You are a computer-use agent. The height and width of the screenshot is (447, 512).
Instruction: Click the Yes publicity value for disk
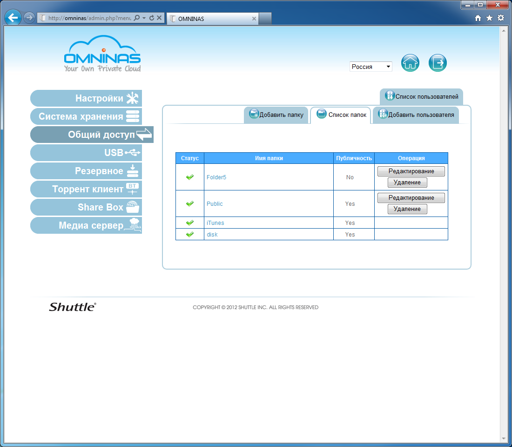pyautogui.click(x=350, y=235)
